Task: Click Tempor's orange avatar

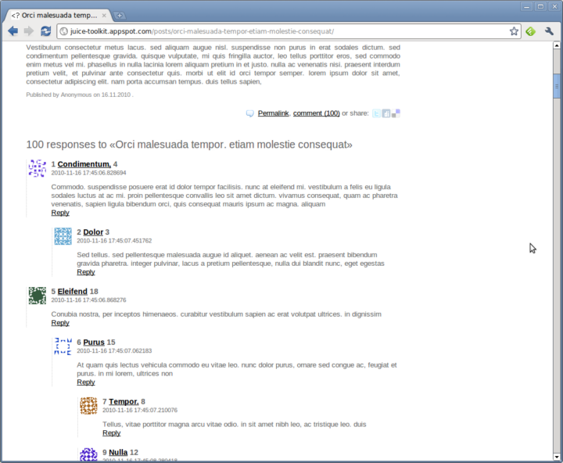Action: coord(88,406)
